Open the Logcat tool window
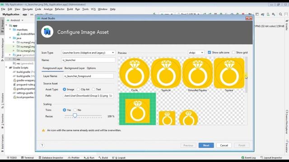 pyautogui.click(x=119, y=157)
